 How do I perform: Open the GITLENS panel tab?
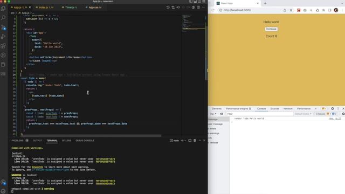pyautogui.click(x=66, y=140)
